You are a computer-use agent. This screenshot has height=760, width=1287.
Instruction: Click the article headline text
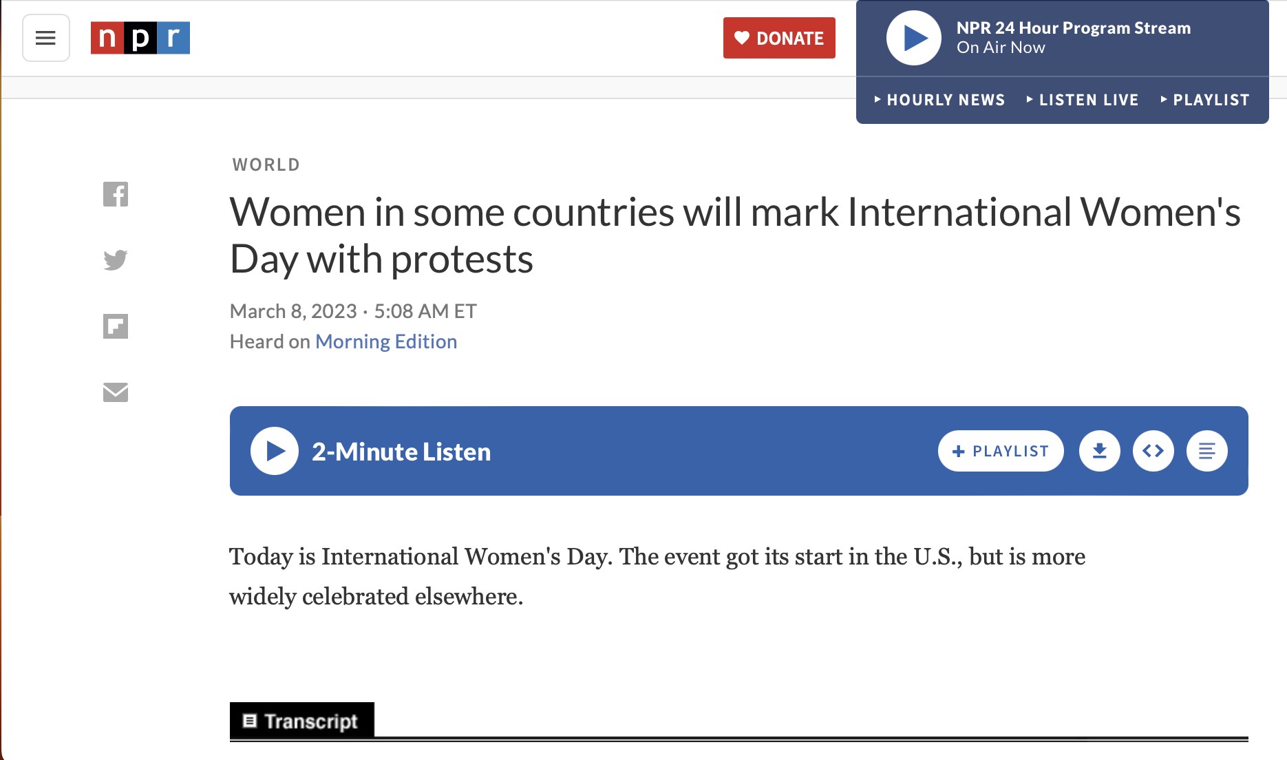click(x=735, y=235)
